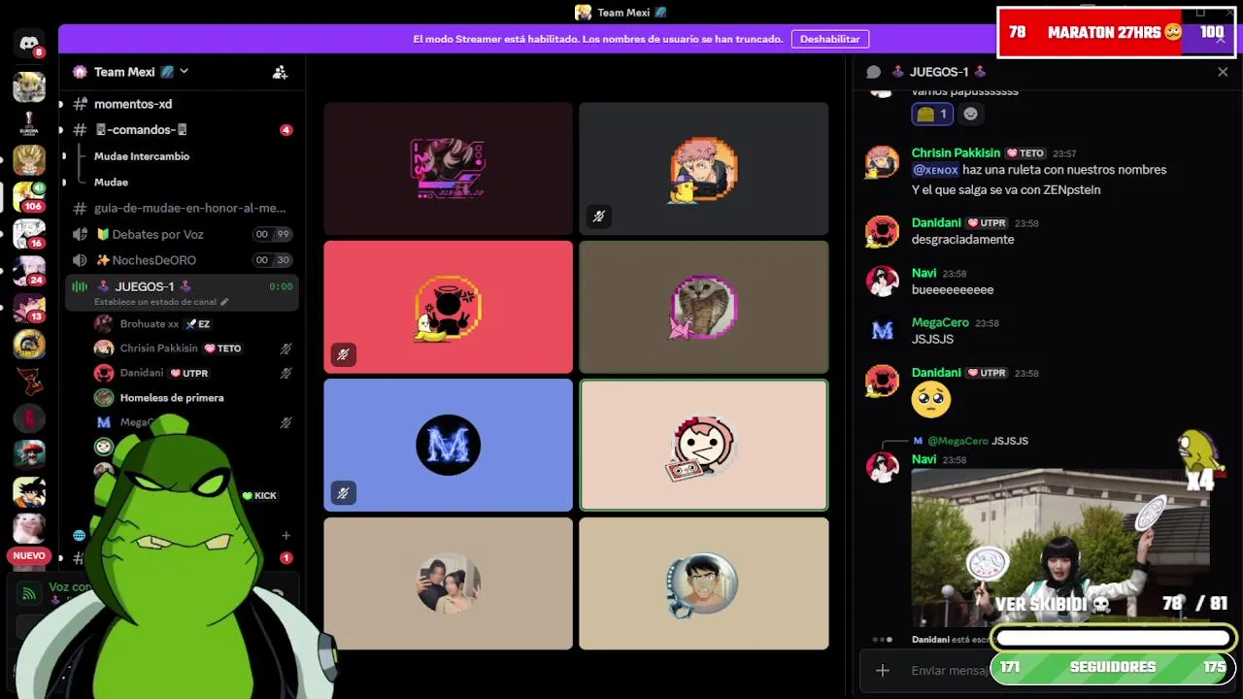Click Deshabilitar streamer mode button
Screen dimensions: 1243x699
click(830, 39)
